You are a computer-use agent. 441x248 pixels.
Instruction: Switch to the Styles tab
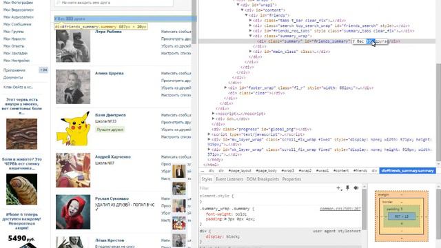coord(207,179)
